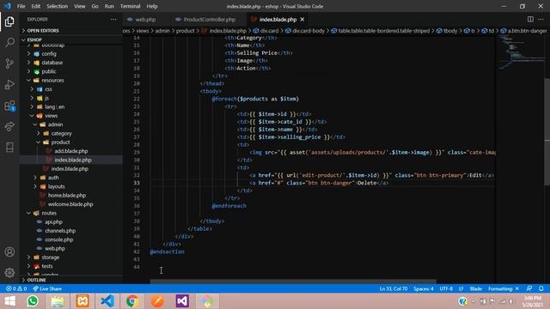Open api.php in routes folder
The height and width of the screenshot is (309, 550).
tap(53, 221)
